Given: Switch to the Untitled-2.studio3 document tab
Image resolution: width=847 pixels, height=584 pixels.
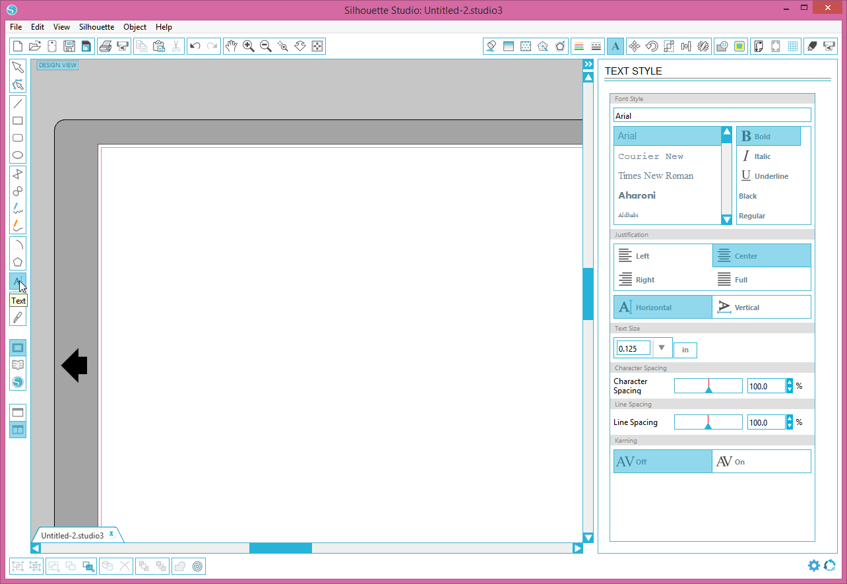Looking at the screenshot, I should (x=73, y=535).
